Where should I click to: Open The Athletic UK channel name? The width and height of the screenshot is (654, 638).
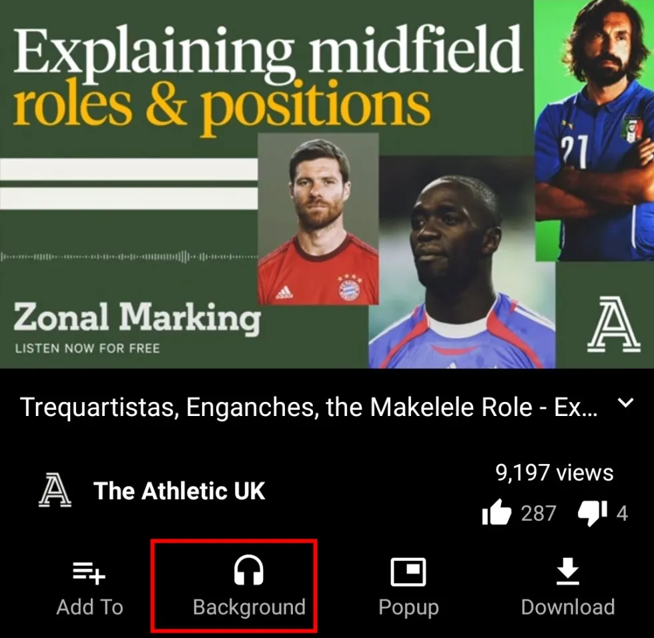(180, 491)
